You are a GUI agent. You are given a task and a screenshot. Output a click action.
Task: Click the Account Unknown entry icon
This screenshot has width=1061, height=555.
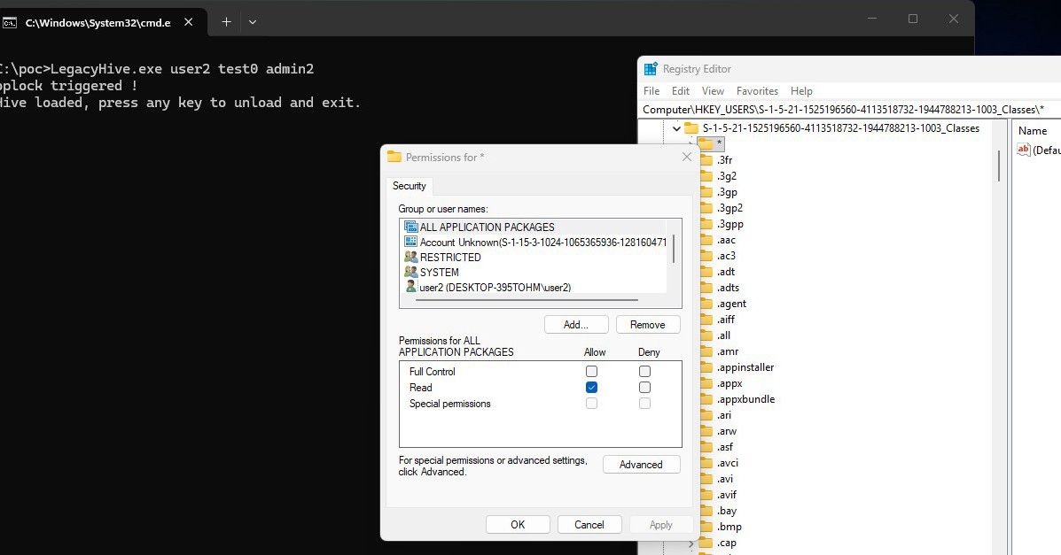click(x=410, y=242)
